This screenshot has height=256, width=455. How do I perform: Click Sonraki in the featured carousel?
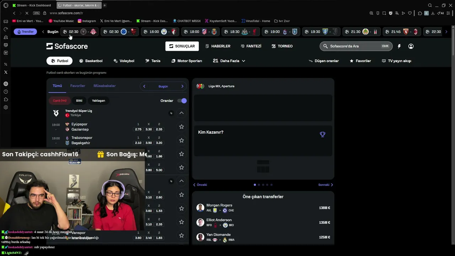point(326,185)
